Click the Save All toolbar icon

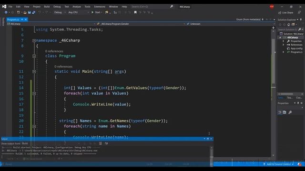(34, 12)
